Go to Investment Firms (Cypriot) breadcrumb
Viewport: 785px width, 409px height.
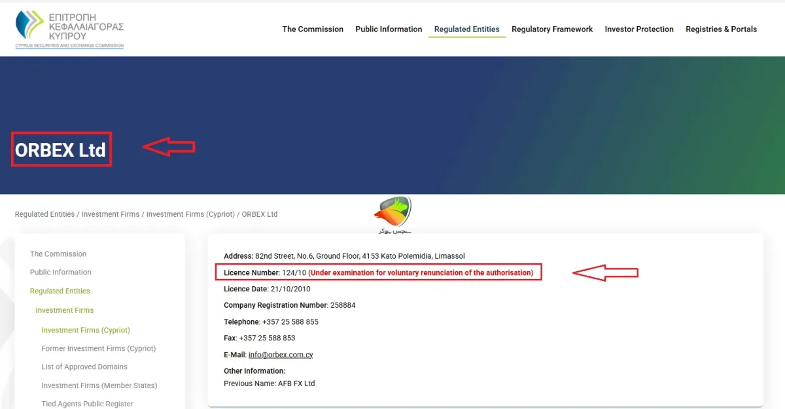point(190,214)
